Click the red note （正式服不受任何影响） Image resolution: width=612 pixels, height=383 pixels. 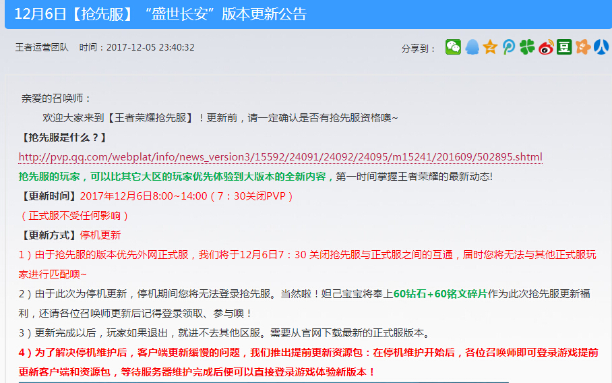74,216
